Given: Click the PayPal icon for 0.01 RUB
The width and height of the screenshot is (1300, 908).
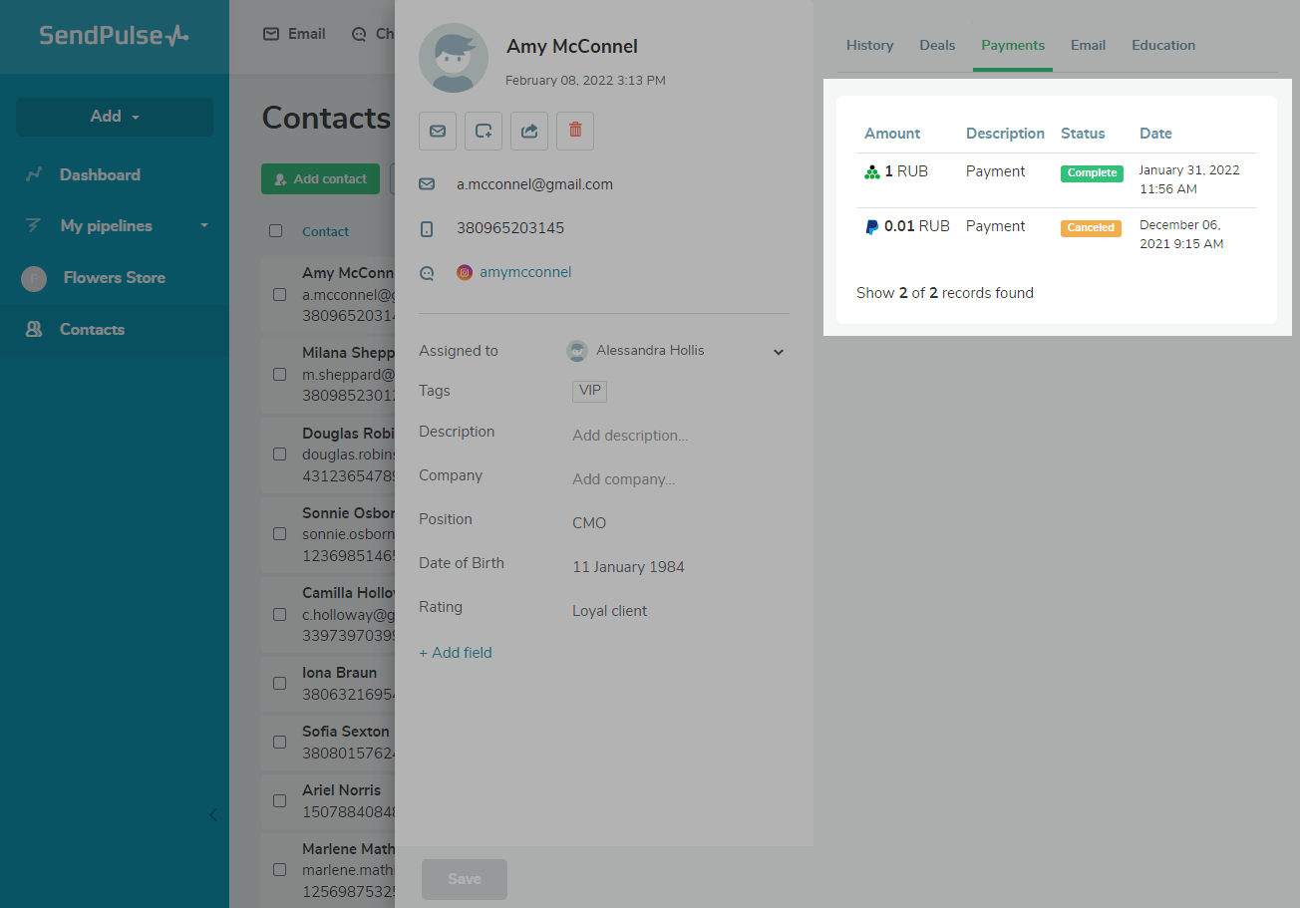Looking at the screenshot, I should pyautogui.click(x=872, y=227).
